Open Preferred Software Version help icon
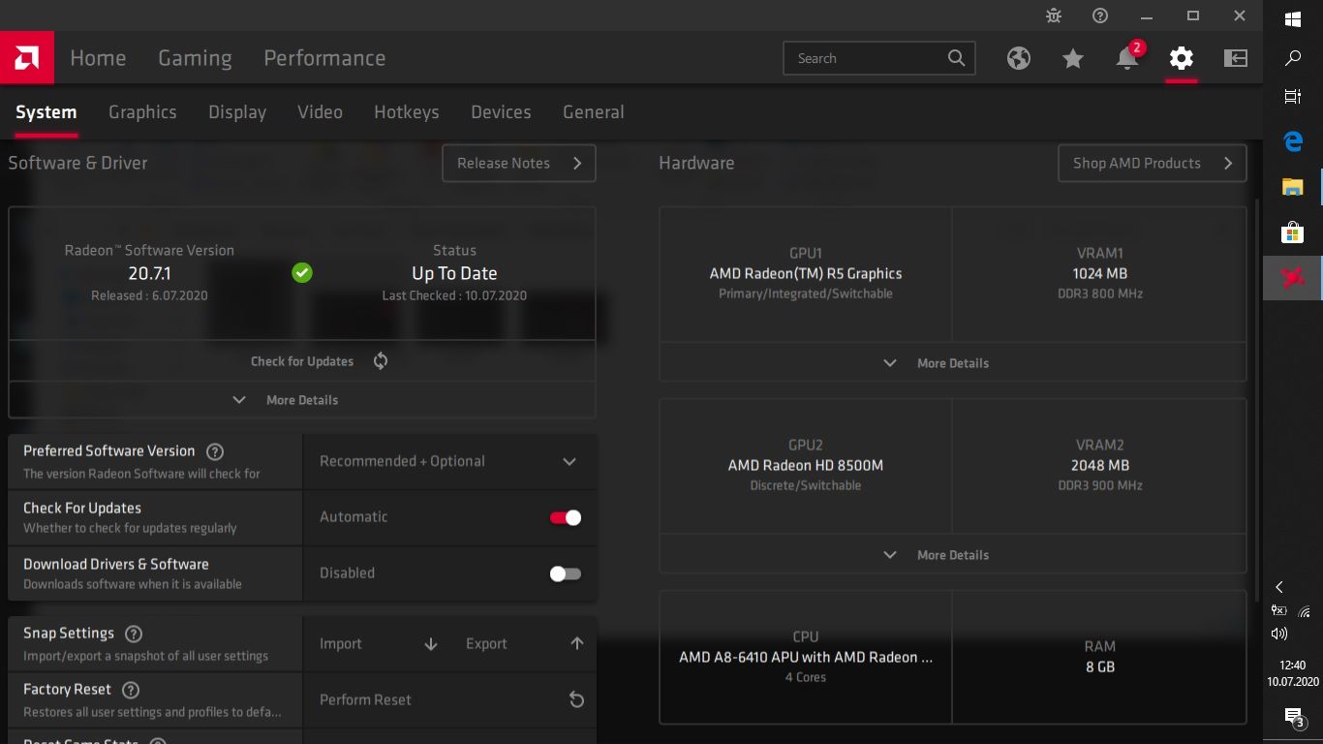 [x=216, y=451]
